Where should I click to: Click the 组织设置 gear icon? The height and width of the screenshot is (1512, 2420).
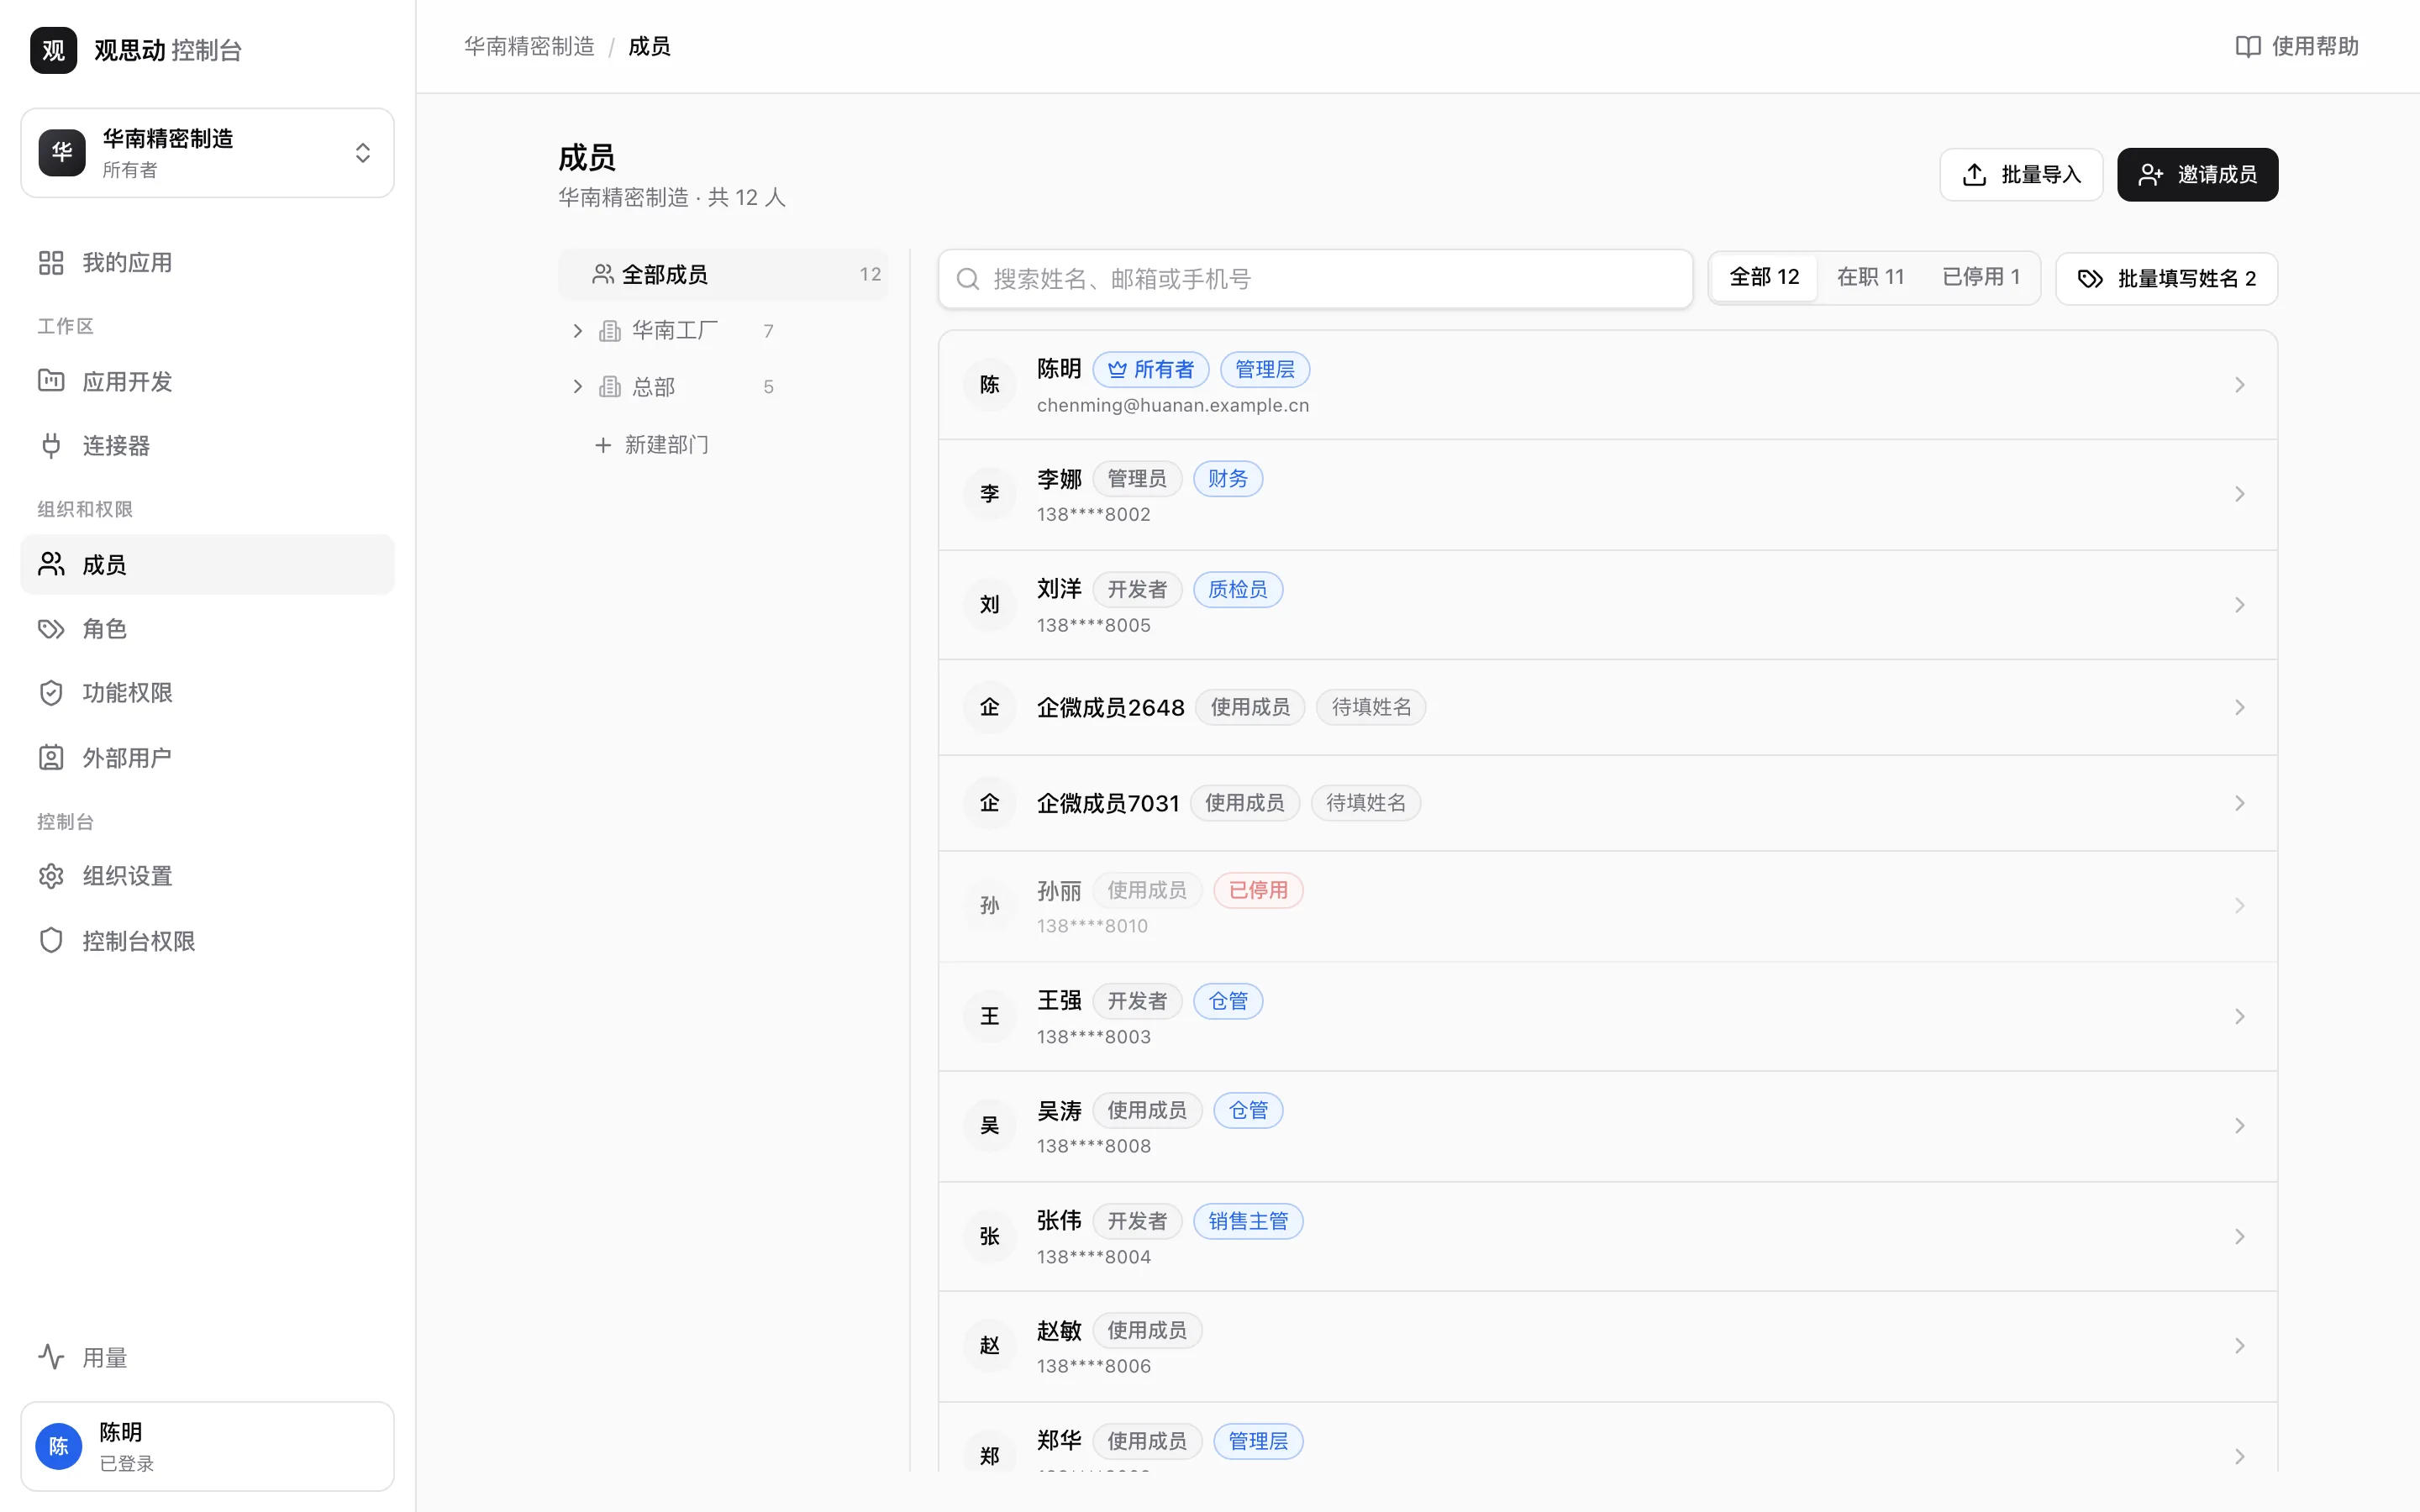pyautogui.click(x=51, y=876)
